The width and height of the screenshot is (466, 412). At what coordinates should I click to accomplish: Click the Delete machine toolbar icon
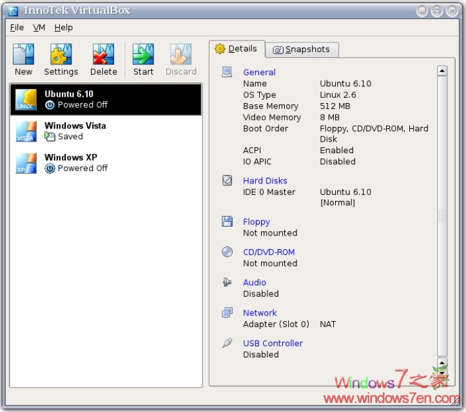coord(103,55)
